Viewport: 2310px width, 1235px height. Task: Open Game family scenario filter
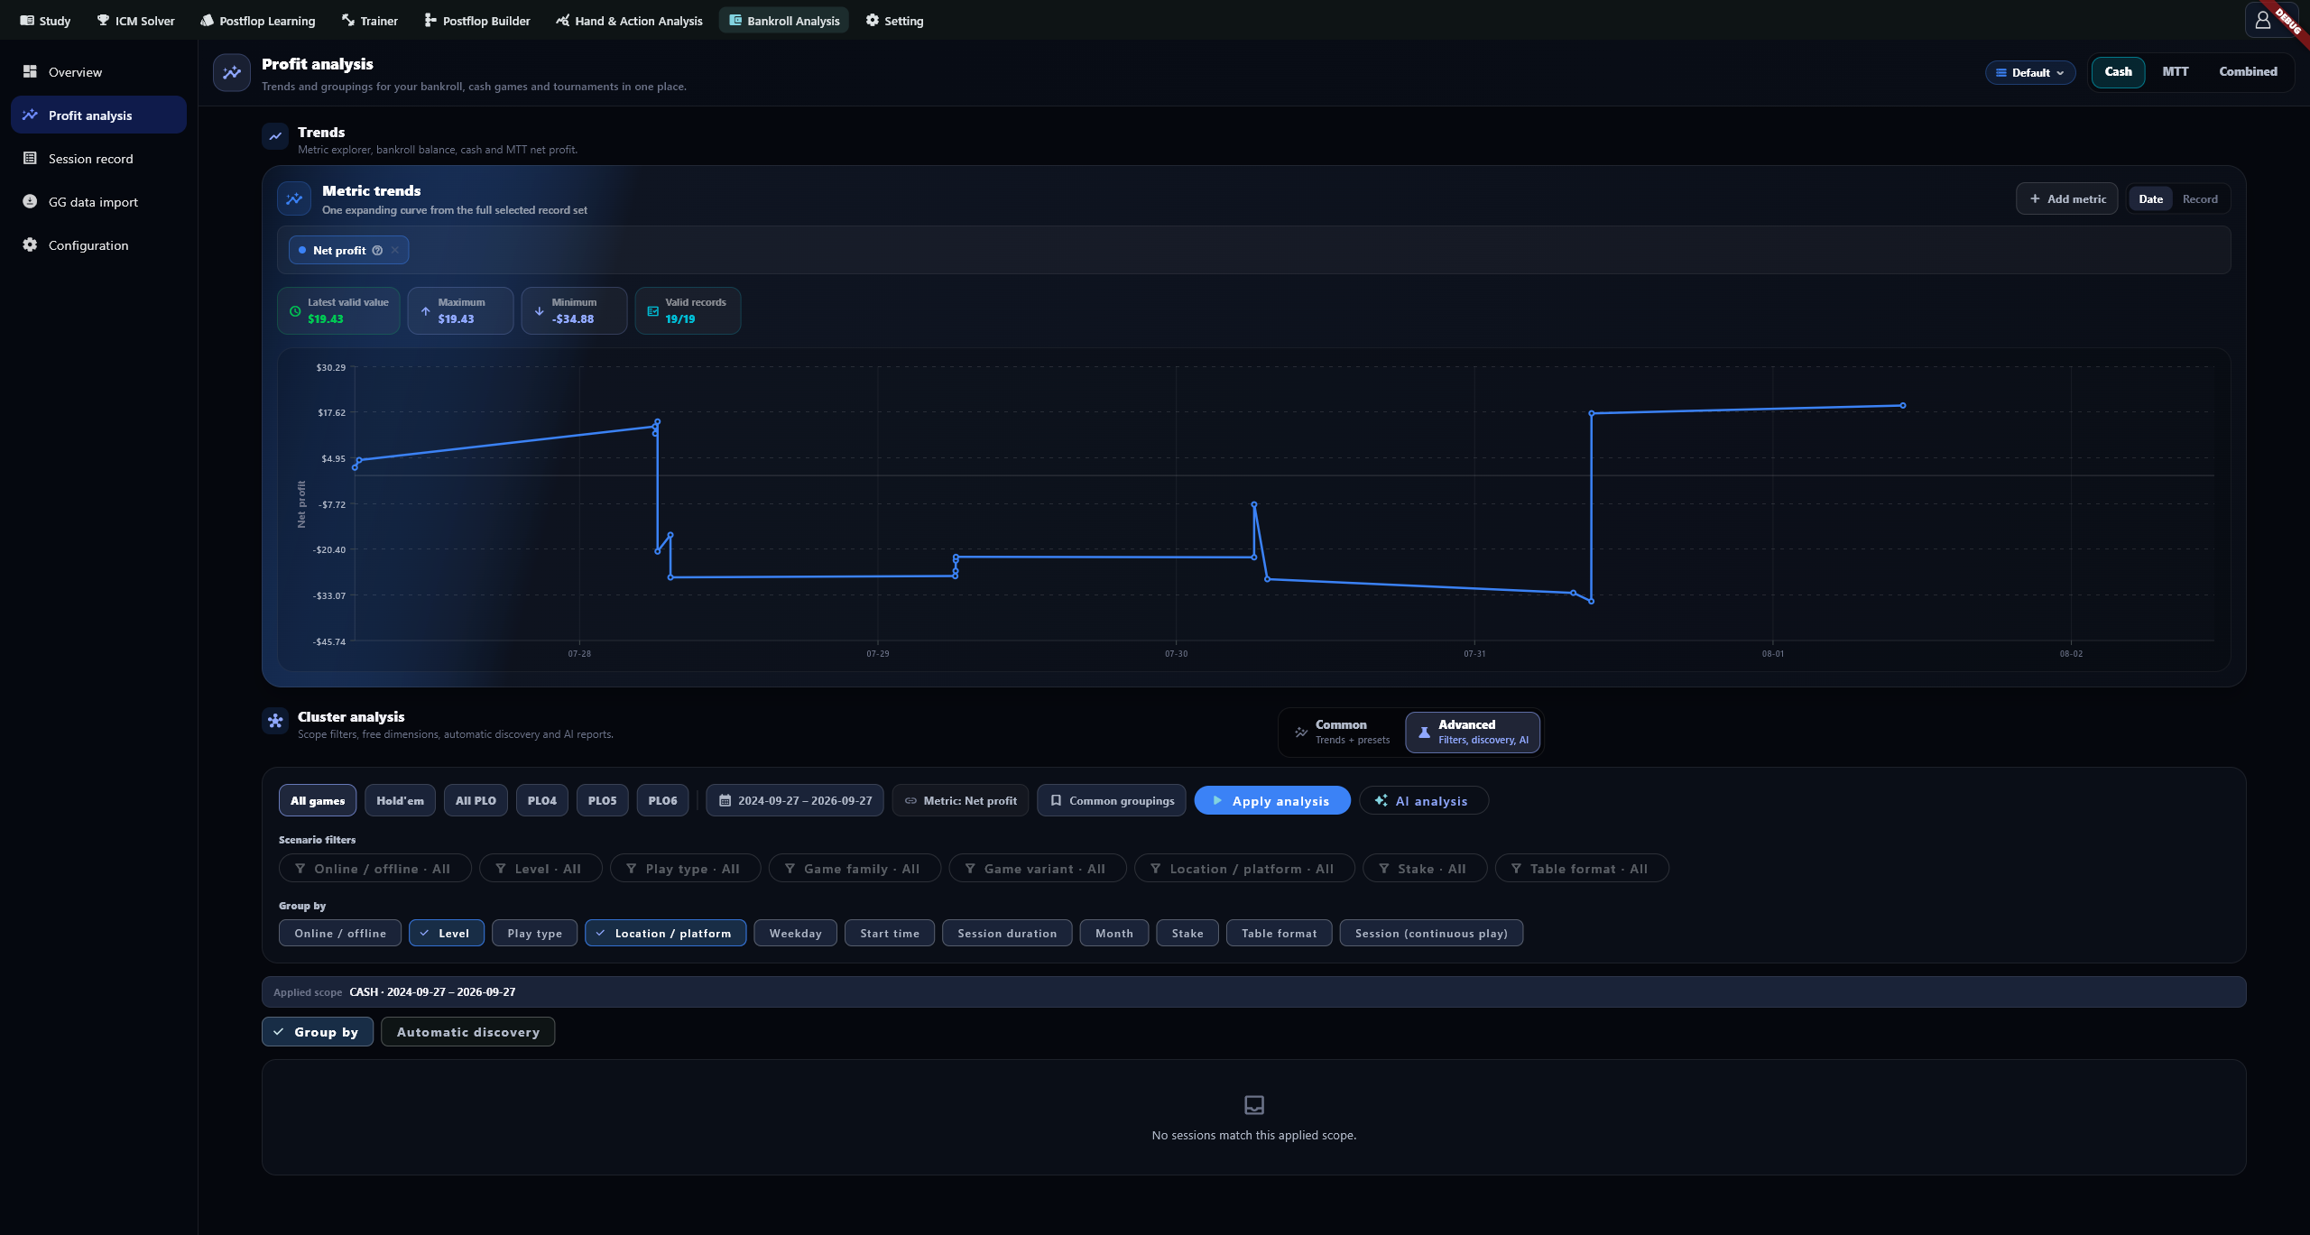(855, 869)
